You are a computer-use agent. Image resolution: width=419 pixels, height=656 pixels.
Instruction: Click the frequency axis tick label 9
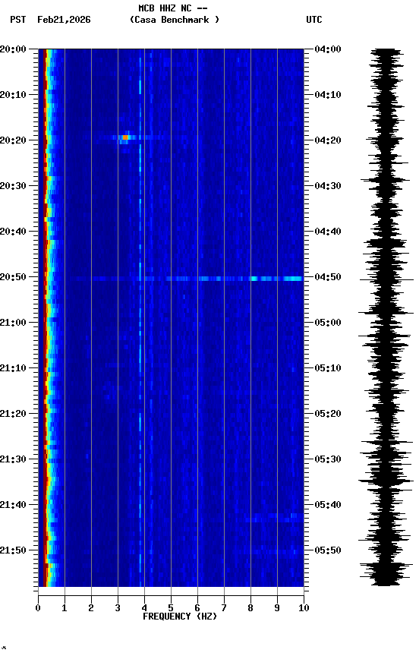tap(277, 608)
